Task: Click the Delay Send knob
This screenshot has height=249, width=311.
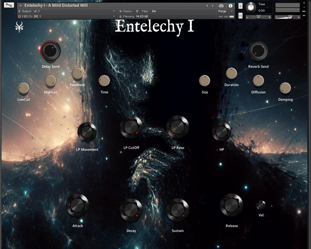Action: pyautogui.click(x=50, y=51)
